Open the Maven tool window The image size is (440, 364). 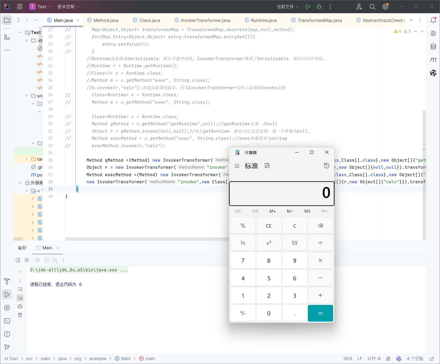pyautogui.click(x=433, y=60)
